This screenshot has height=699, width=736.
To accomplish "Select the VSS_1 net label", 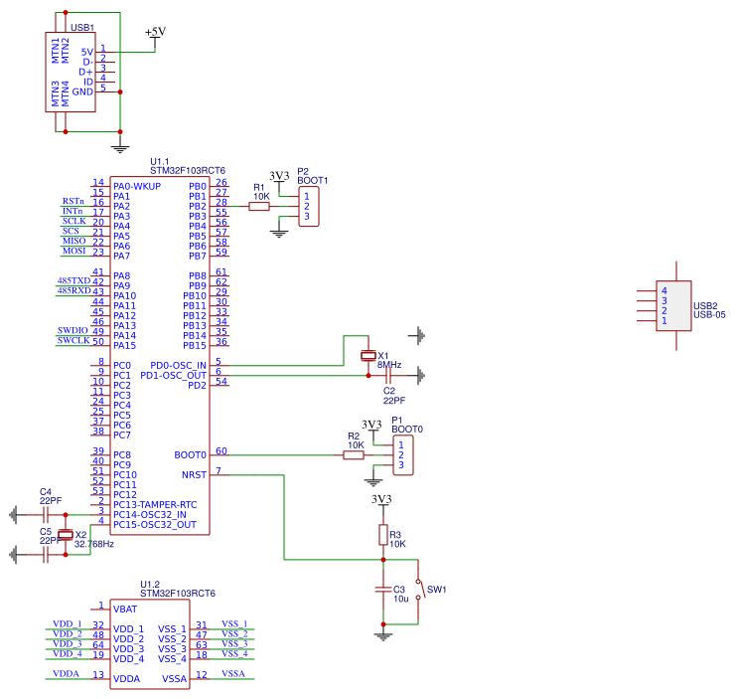I will click(x=234, y=623).
